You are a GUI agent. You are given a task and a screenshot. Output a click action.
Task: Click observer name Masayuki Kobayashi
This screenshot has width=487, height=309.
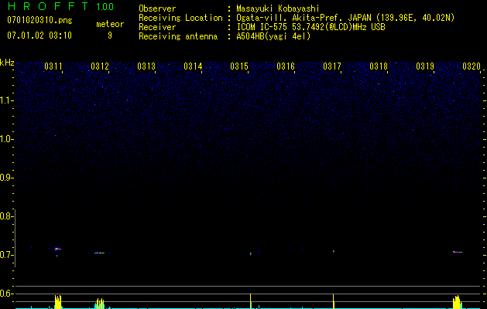(278, 8)
